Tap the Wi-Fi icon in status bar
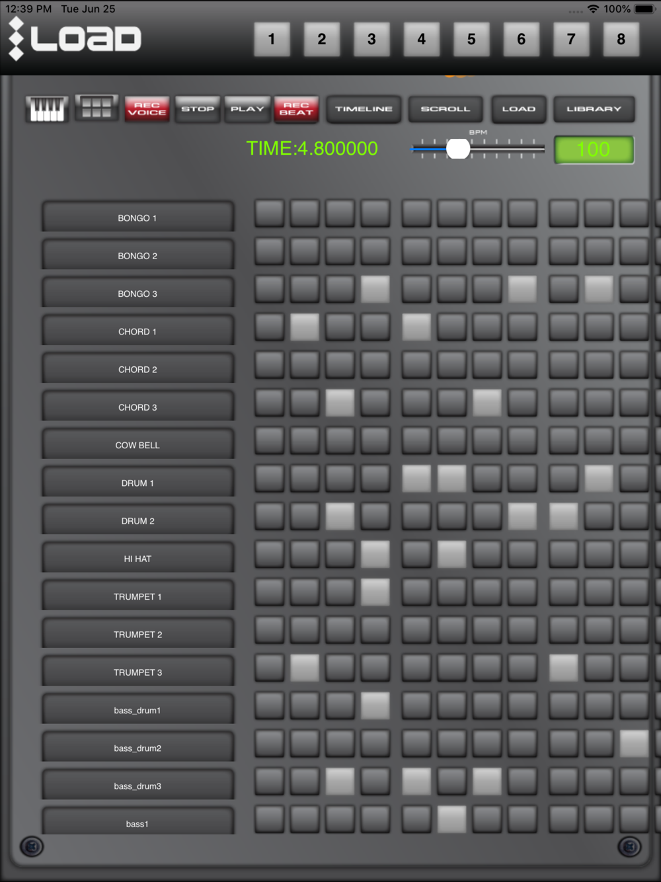Image resolution: width=661 pixels, height=882 pixels. coord(593,9)
